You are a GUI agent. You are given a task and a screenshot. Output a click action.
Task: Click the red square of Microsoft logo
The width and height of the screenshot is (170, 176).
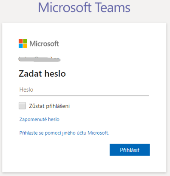pyautogui.click(x=21, y=41)
